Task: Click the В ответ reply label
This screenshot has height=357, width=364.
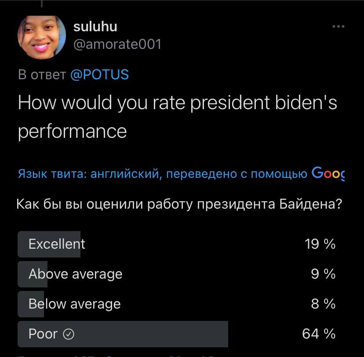Action: [x=42, y=74]
